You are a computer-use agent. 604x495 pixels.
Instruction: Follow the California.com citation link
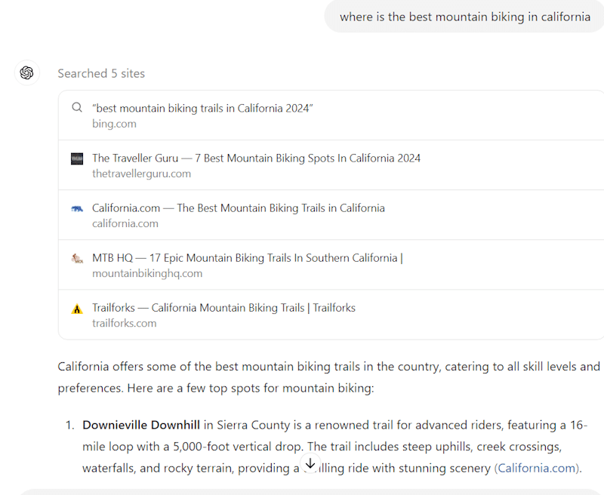coord(538,468)
